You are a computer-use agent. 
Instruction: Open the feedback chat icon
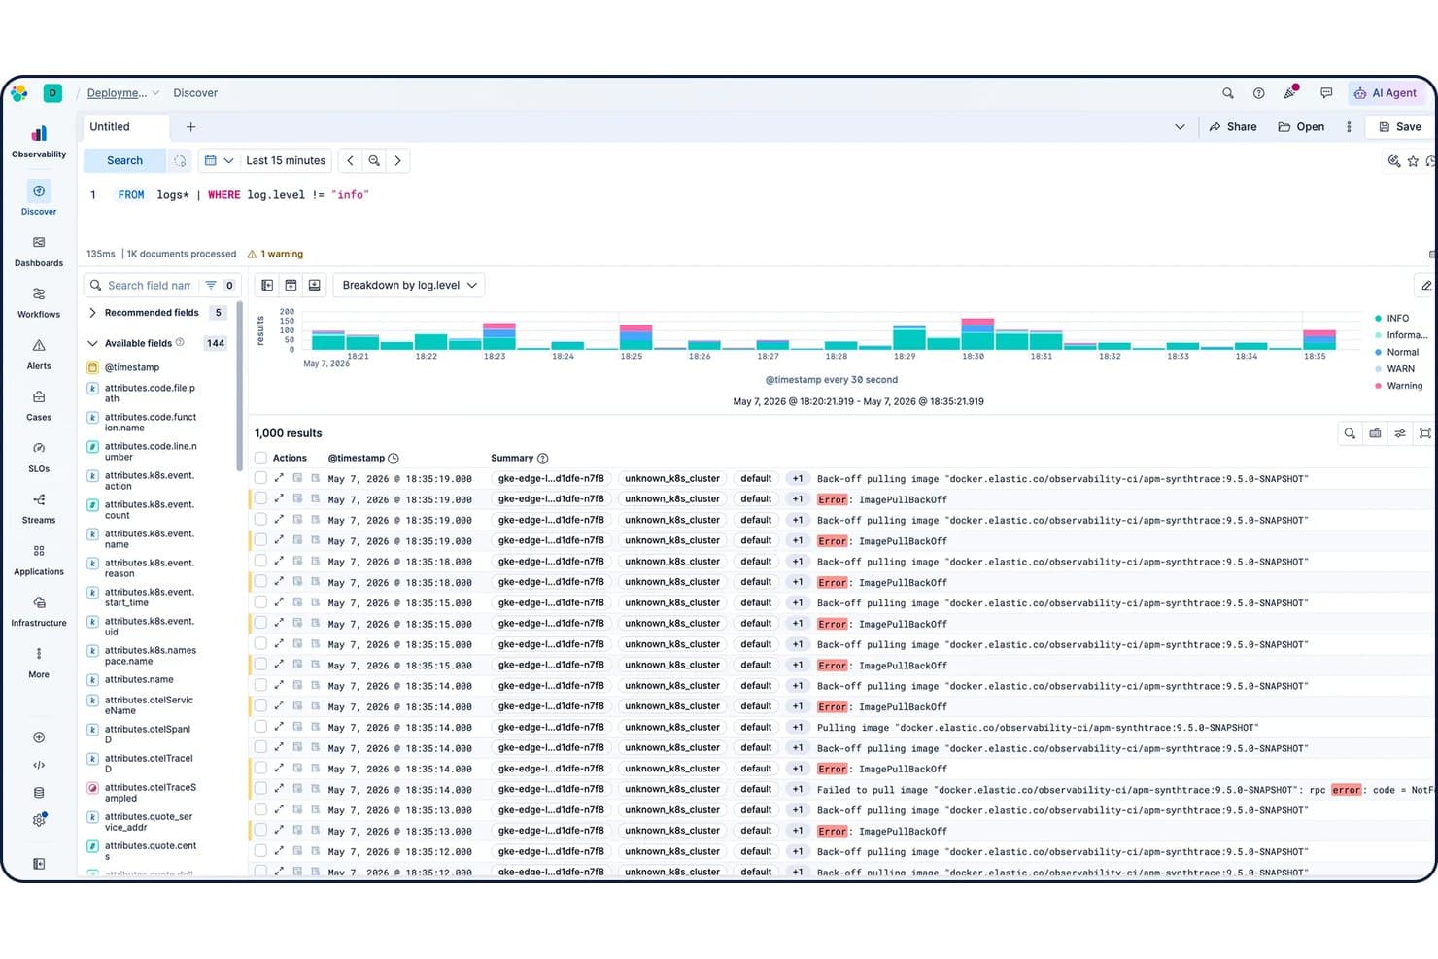(1326, 93)
